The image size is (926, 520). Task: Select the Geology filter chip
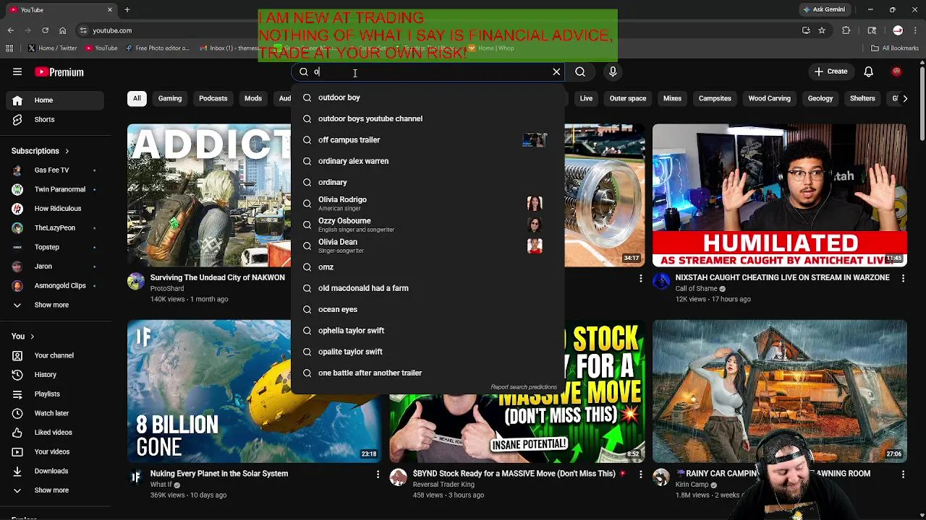(820, 98)
